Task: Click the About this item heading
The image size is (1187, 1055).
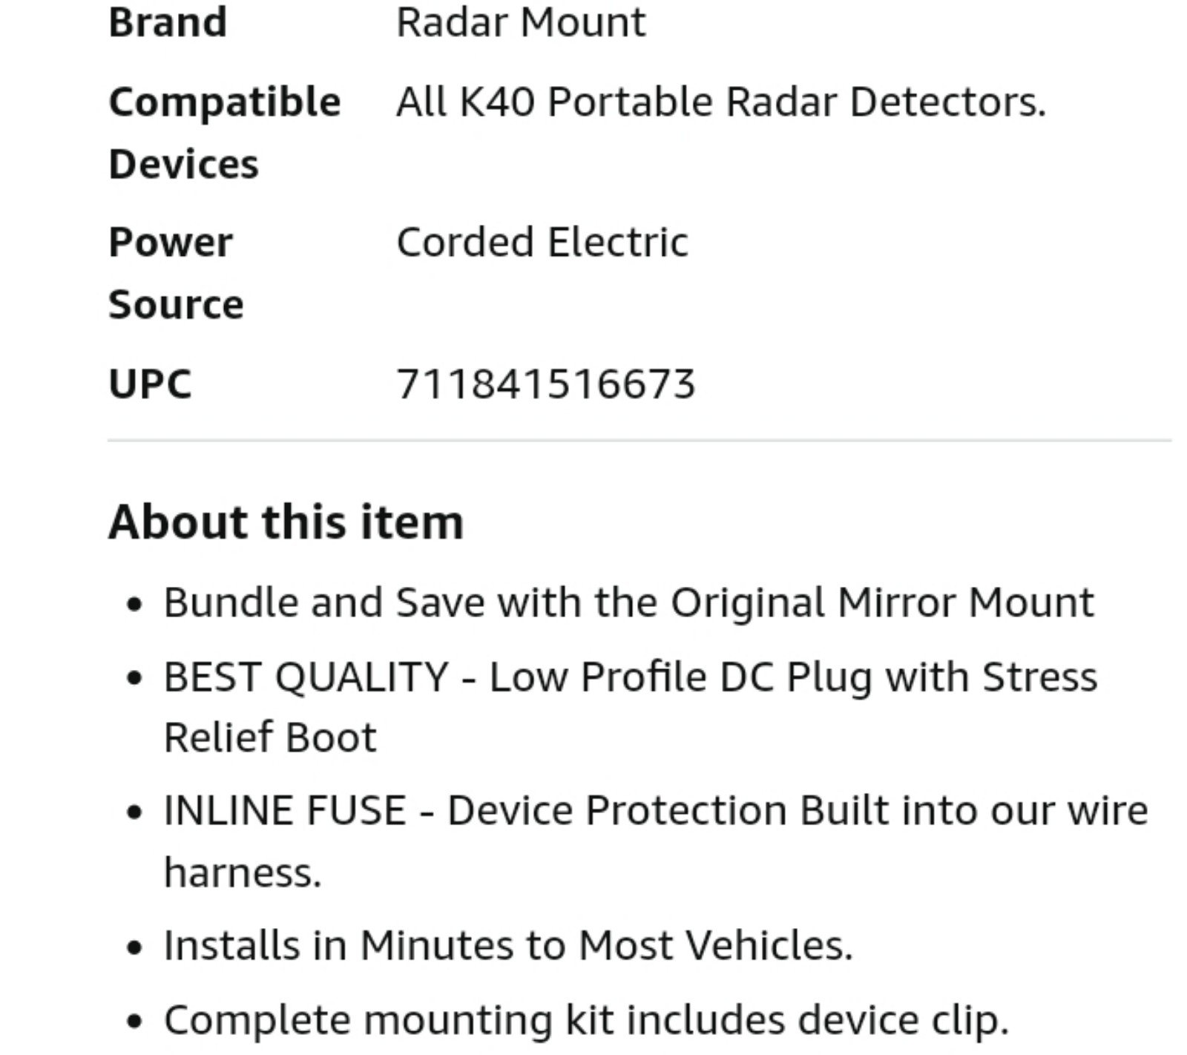Action: tap(286, 522)
